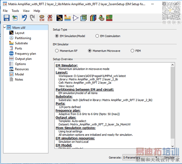Open the Generate S-Parameters dropdown
The image size is (182, 164).
[141, 158]
